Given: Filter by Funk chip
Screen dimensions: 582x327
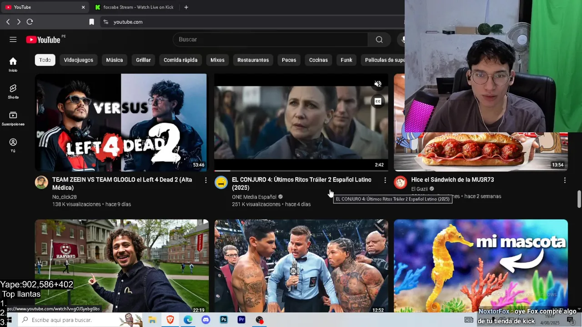Looking at the screenshot, I should 346,60.
